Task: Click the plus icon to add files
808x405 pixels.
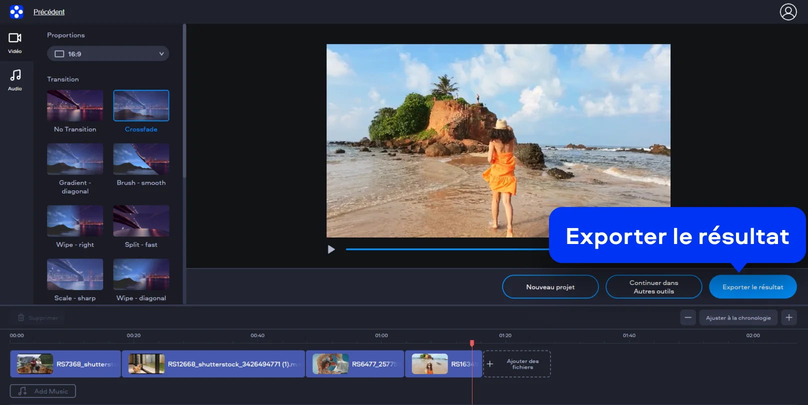Action: click(490, 364)
